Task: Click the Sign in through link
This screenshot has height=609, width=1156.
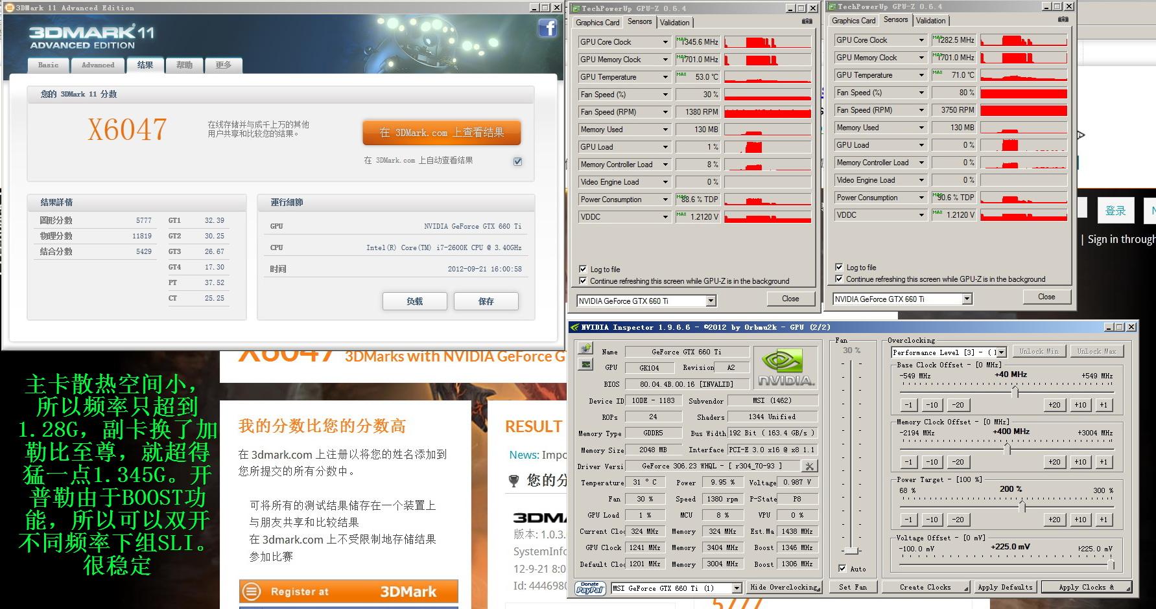Action: pos(1122,239)
